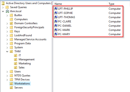This screenshot has width=130, height=92.
Task: Click the thm.local domain icon
Action: click(x=7, y=11)
